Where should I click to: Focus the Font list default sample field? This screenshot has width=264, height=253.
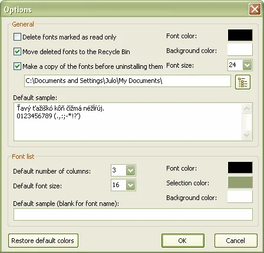133,214
